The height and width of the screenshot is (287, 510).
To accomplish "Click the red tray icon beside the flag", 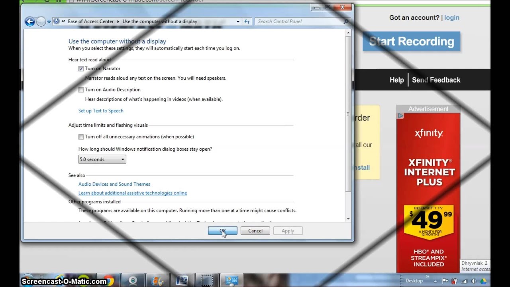I will [455, 281].
